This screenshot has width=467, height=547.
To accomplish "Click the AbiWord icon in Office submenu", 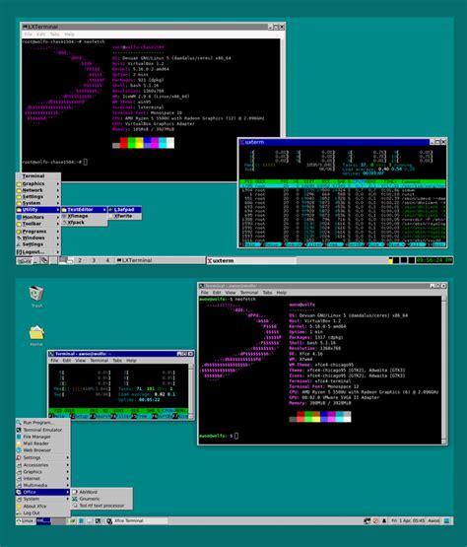I will pos(75,492).
